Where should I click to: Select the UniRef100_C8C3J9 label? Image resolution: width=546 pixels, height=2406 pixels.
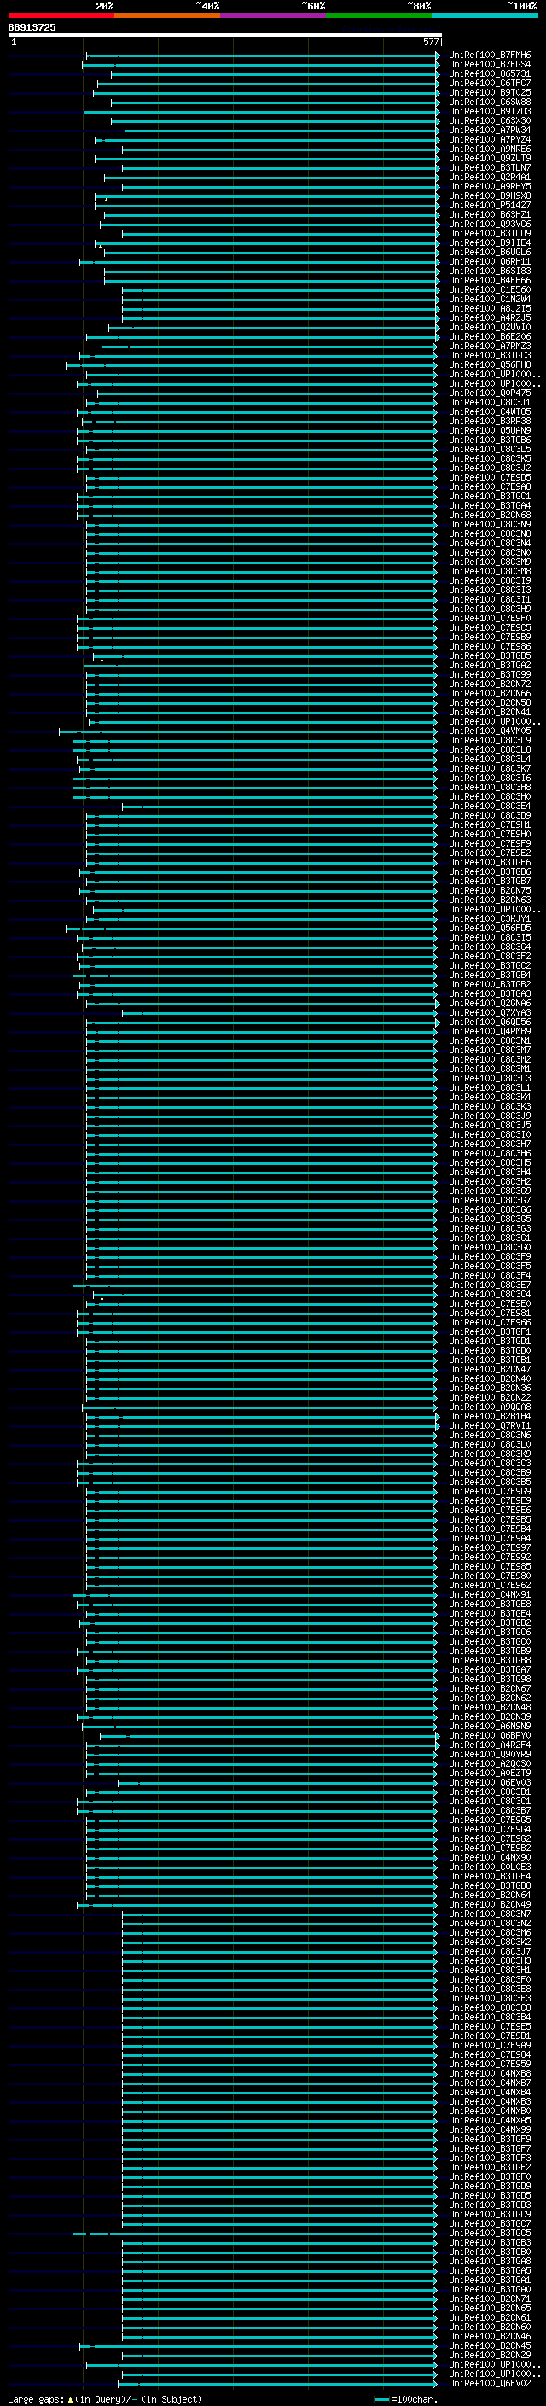click(x=490, y=1116)
